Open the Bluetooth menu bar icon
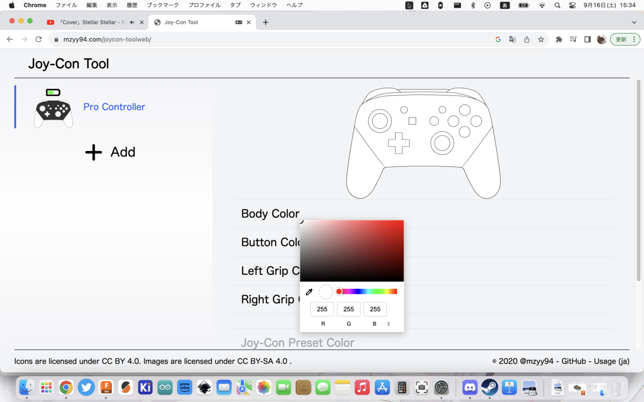The height and width of the screenshot is (402, 644). (473, 5)
